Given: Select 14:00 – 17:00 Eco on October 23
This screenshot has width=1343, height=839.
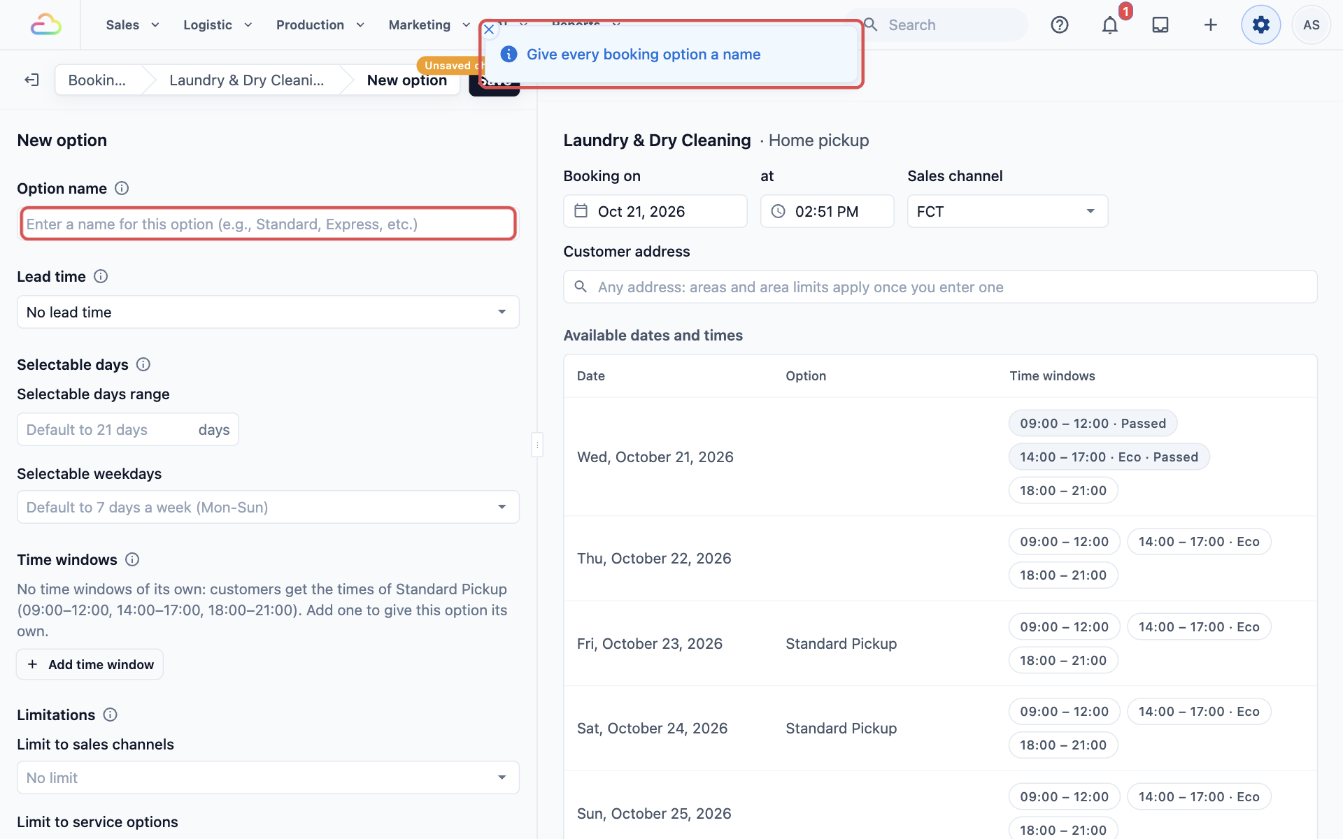Looking at the screenshot, I should point(1199,626).
